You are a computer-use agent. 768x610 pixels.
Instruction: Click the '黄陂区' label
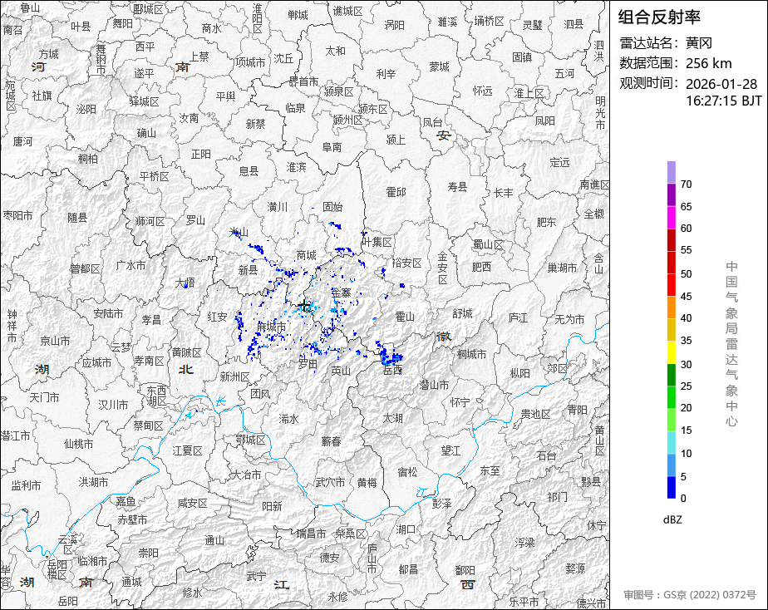coord(187,352)
